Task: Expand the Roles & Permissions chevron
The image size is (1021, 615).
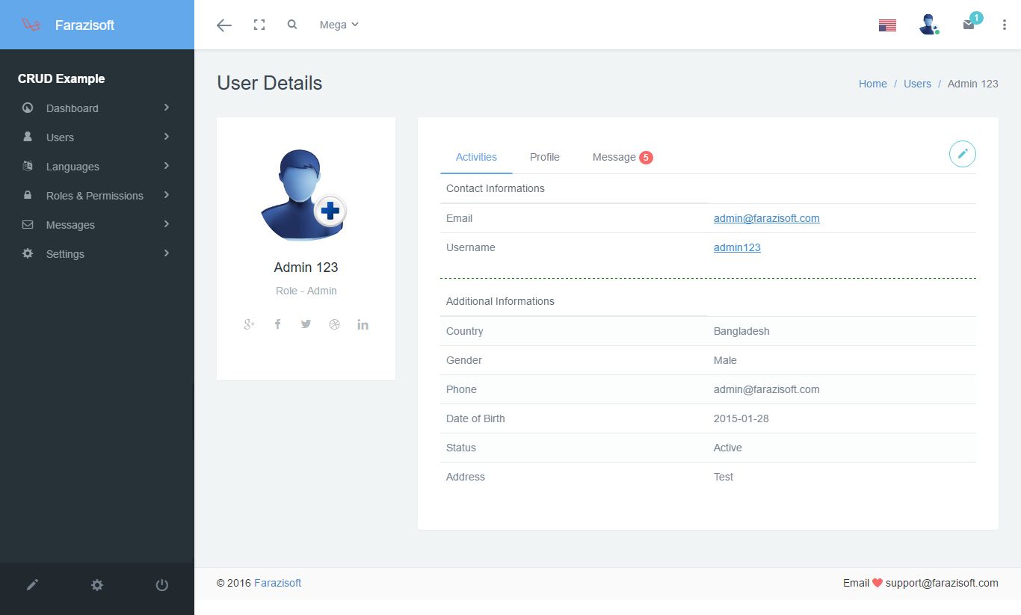Action: click(x=167, y=195)
